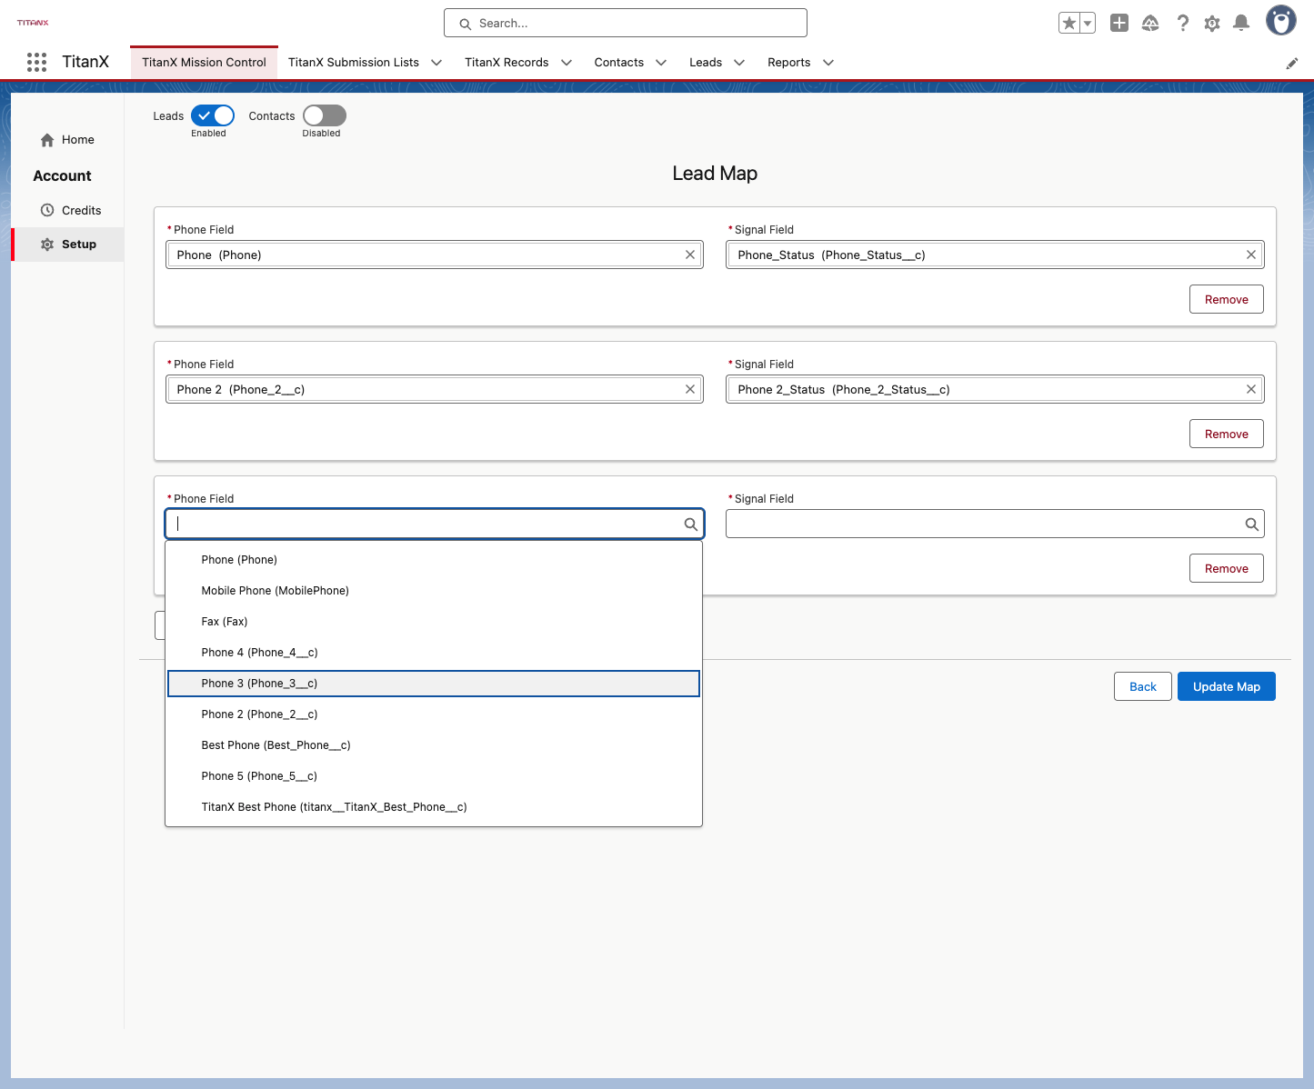
Task: Open the TitanX Submission Lists tab
Action: tap(354, 63)
